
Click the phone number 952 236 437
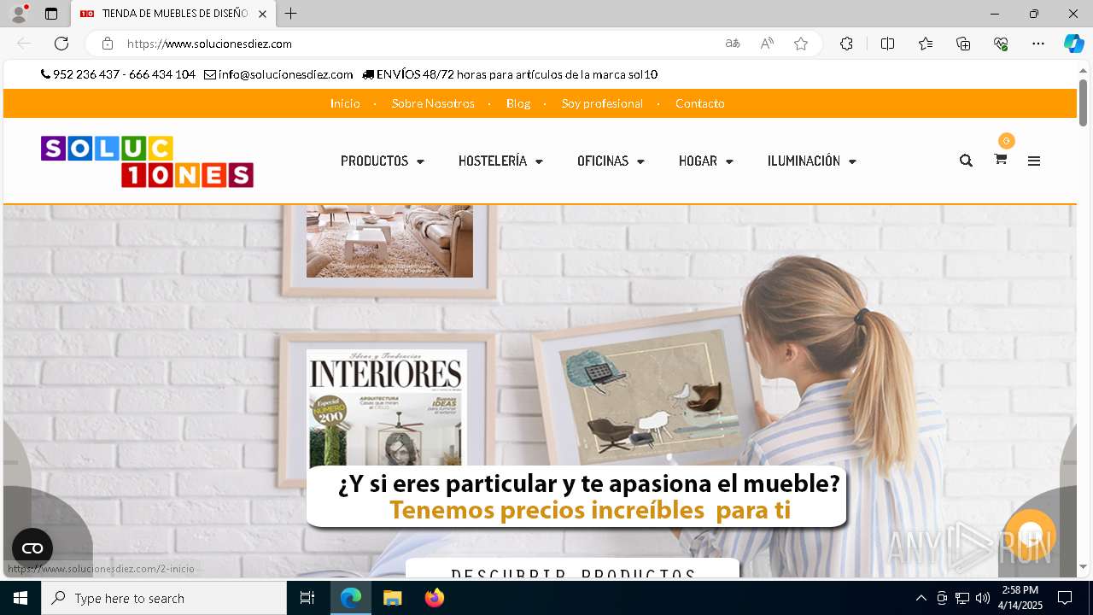click(85, 74)
